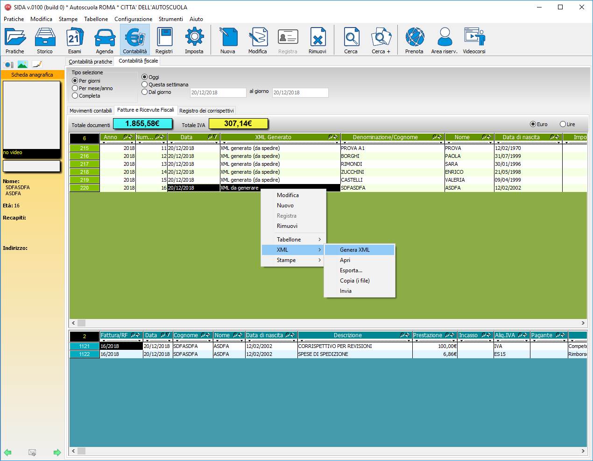Choose Genera XML from the submenu

coord(355,250)
